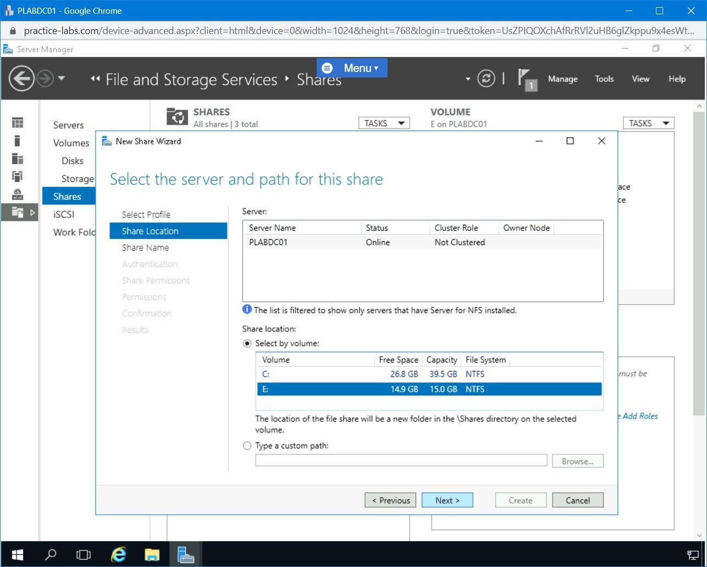Viewport: 707px width, 567px height.
Task: Click the Next button
Action: 447,500
